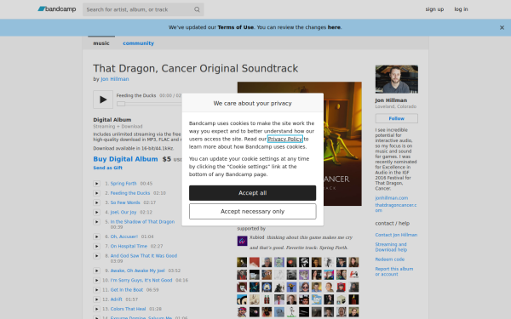Open Awake, Oh Awake My Joel track link
This screenshot has height=319, width=511.
point(137,271)
